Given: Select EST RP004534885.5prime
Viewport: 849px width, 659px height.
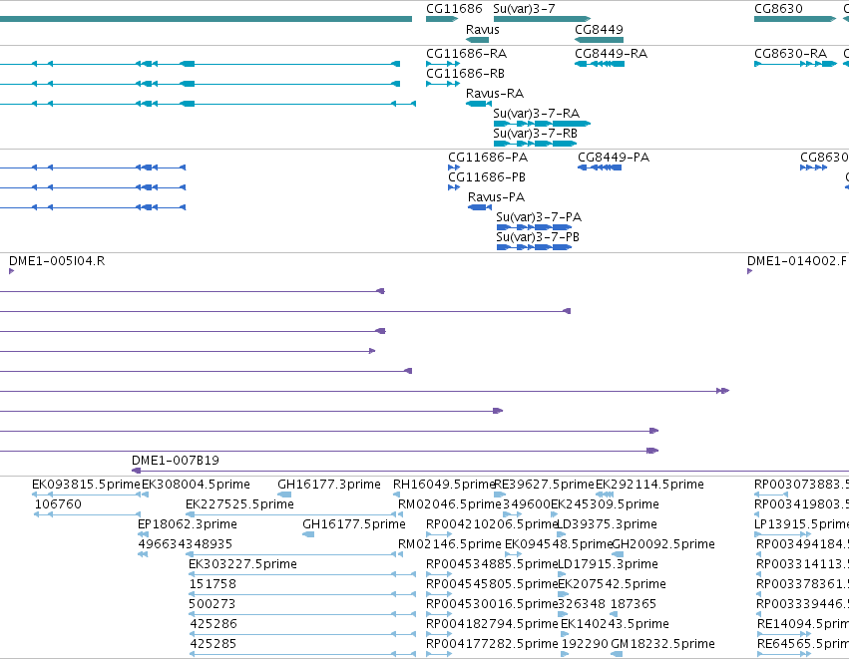Looking at the screenshot, I should click(492, 564).
